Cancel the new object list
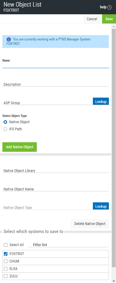 click(x=92, y=19)
